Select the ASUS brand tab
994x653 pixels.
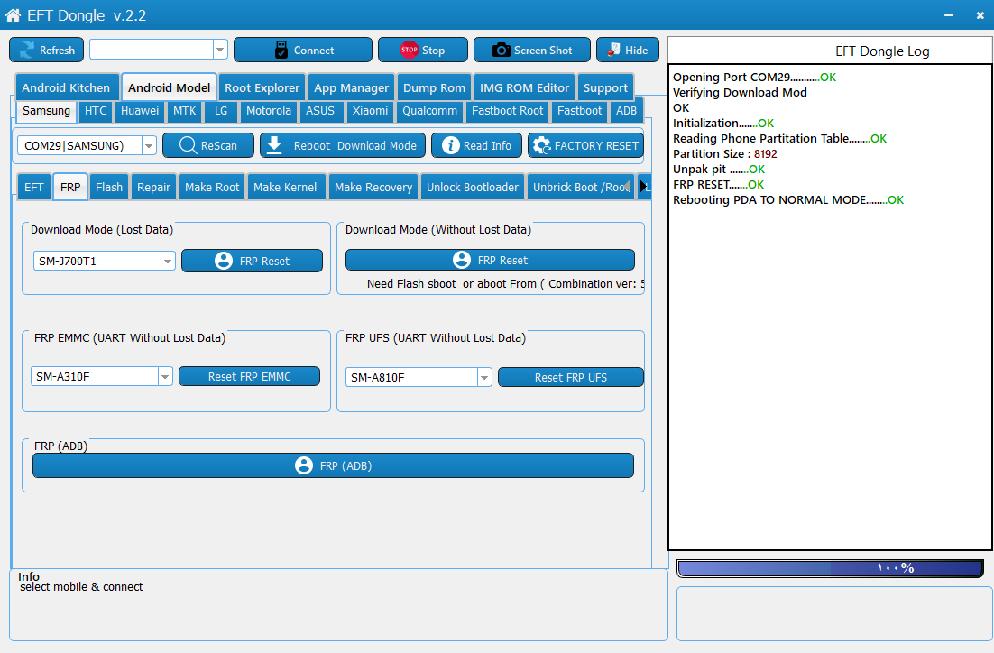pos(320,110)
